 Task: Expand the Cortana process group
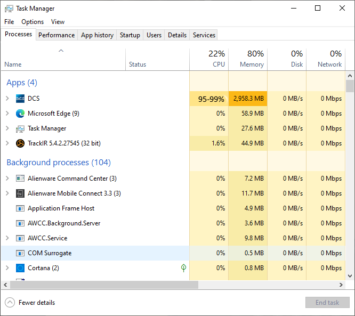7,268
